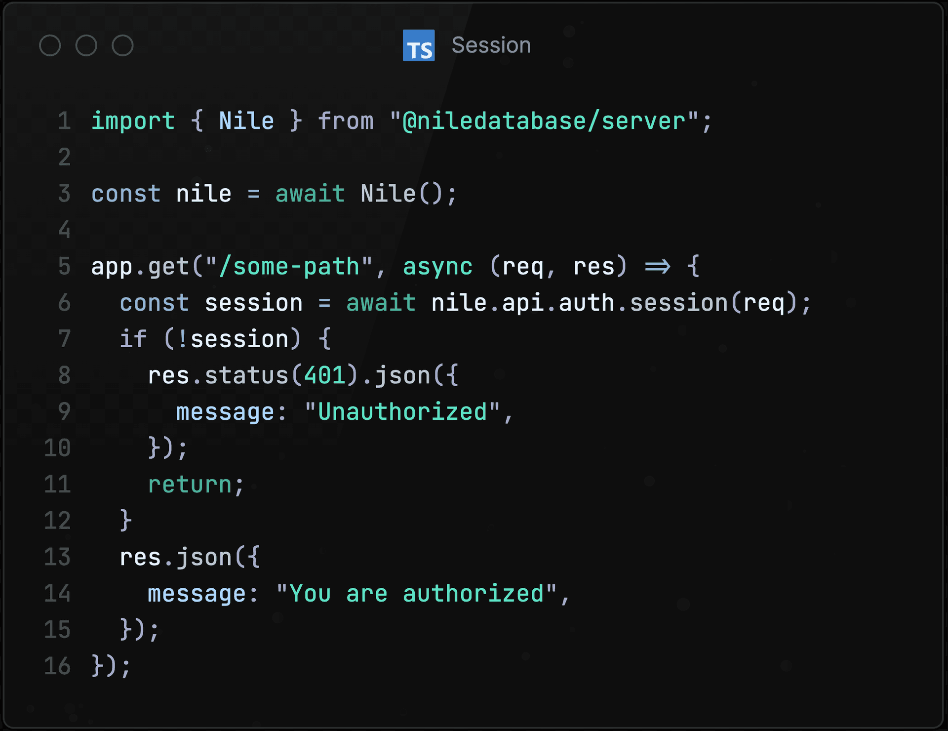Viewport: 948px width, 731px height.
Task: Click the await keyword on line 3
Action: coord(309,193)
